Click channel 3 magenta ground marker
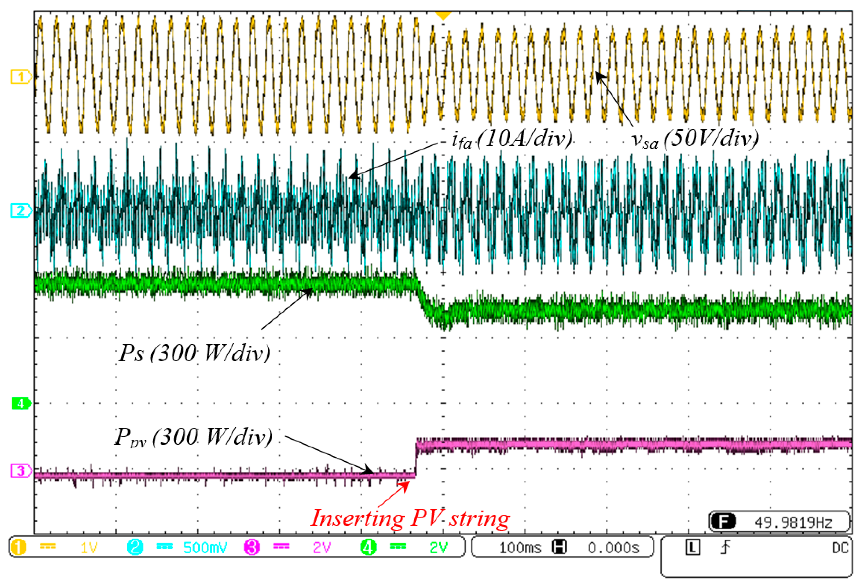 pyautogui.click(x=21, y=471)
